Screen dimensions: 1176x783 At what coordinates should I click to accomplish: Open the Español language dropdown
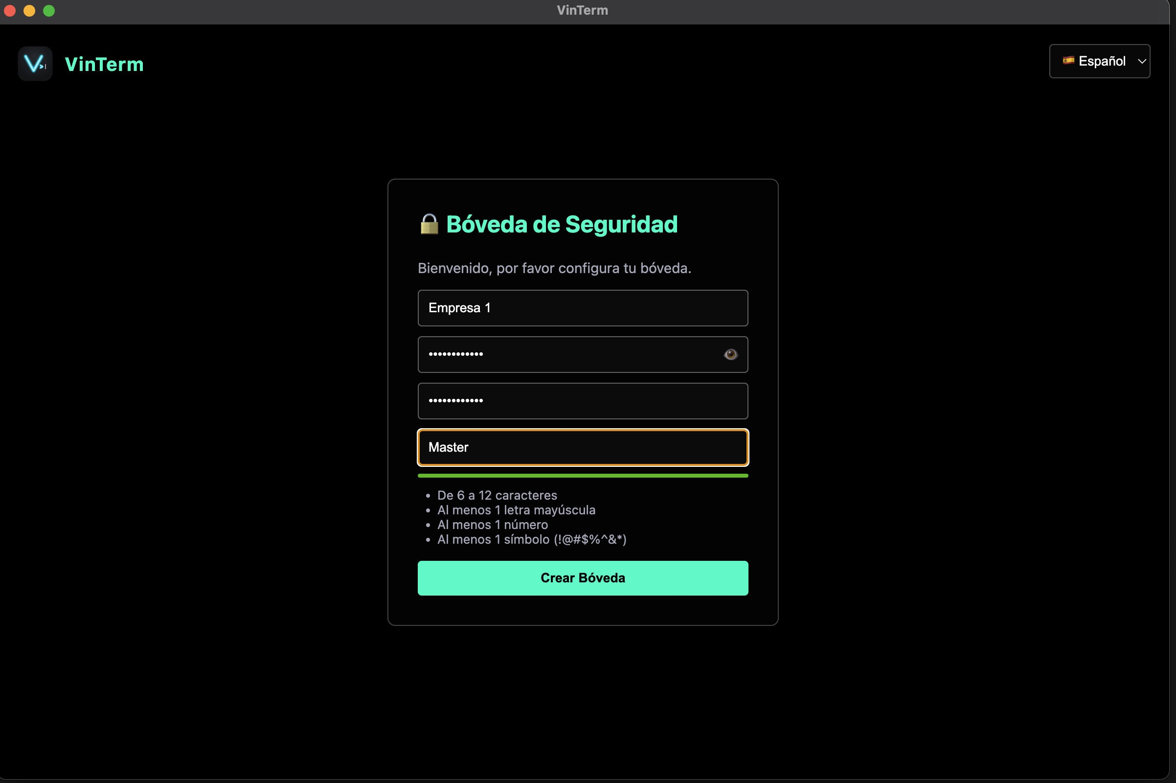coord(1099,61)
